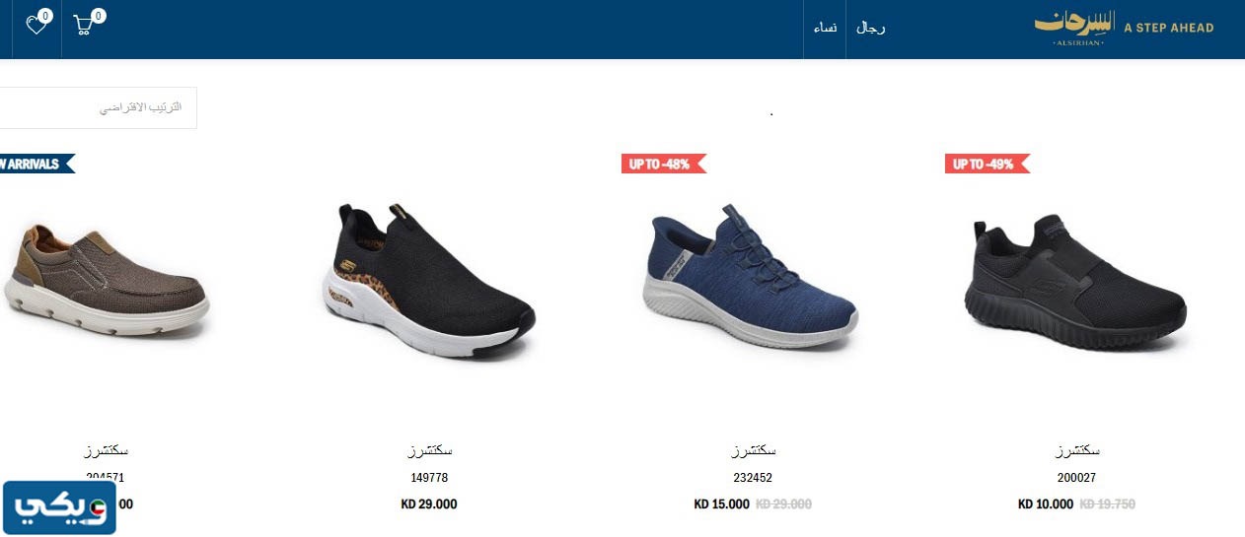Click the Wiki Kuwait watermark logo
This screenshot has height=537, width=1245.
pos(58,507)
